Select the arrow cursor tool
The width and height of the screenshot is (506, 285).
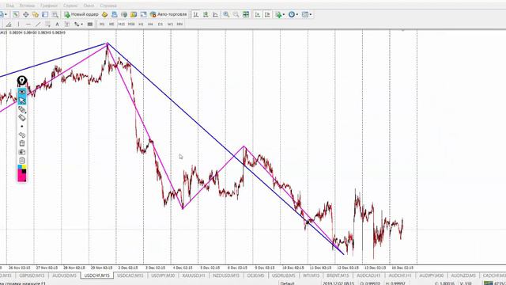tap(22, 101)
